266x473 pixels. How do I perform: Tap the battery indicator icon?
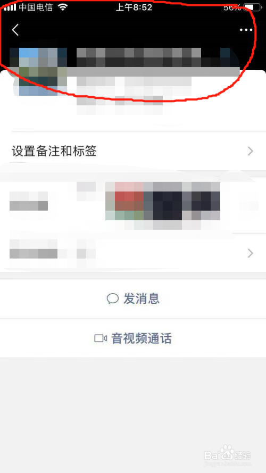[252, 7]
